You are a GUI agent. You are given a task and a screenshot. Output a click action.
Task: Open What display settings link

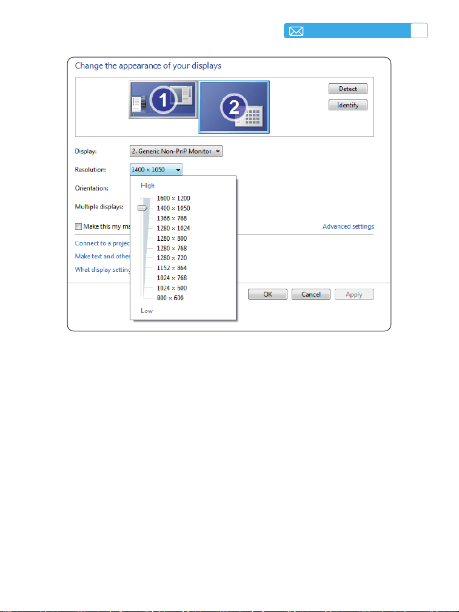(102, 269)
